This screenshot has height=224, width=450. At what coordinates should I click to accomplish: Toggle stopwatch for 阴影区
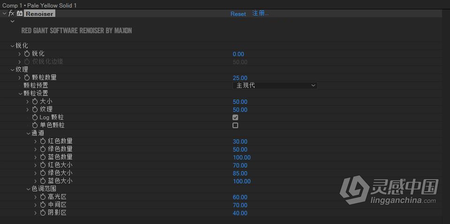tap(43, 213)
